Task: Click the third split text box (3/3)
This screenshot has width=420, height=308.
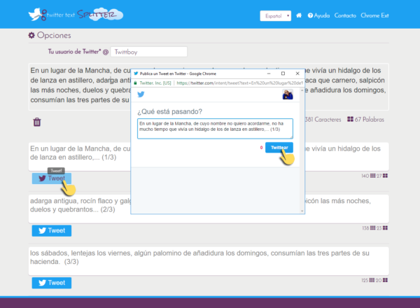Action: pos(209,261)
